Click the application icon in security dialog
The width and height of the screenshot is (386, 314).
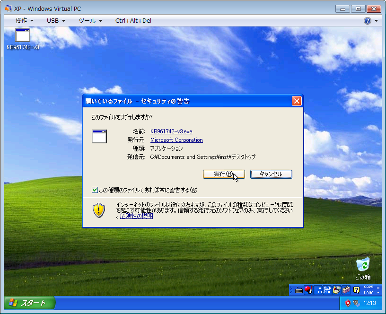tap(99, 136)
